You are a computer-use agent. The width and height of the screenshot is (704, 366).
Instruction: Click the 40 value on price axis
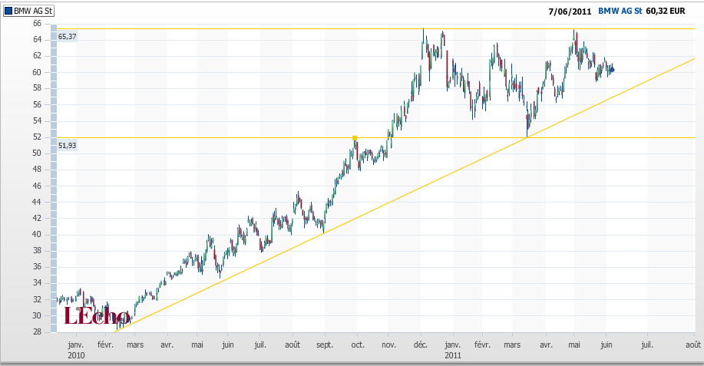point(37,234)
